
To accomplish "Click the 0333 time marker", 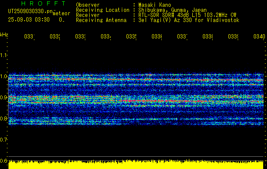I will [80, 36].
